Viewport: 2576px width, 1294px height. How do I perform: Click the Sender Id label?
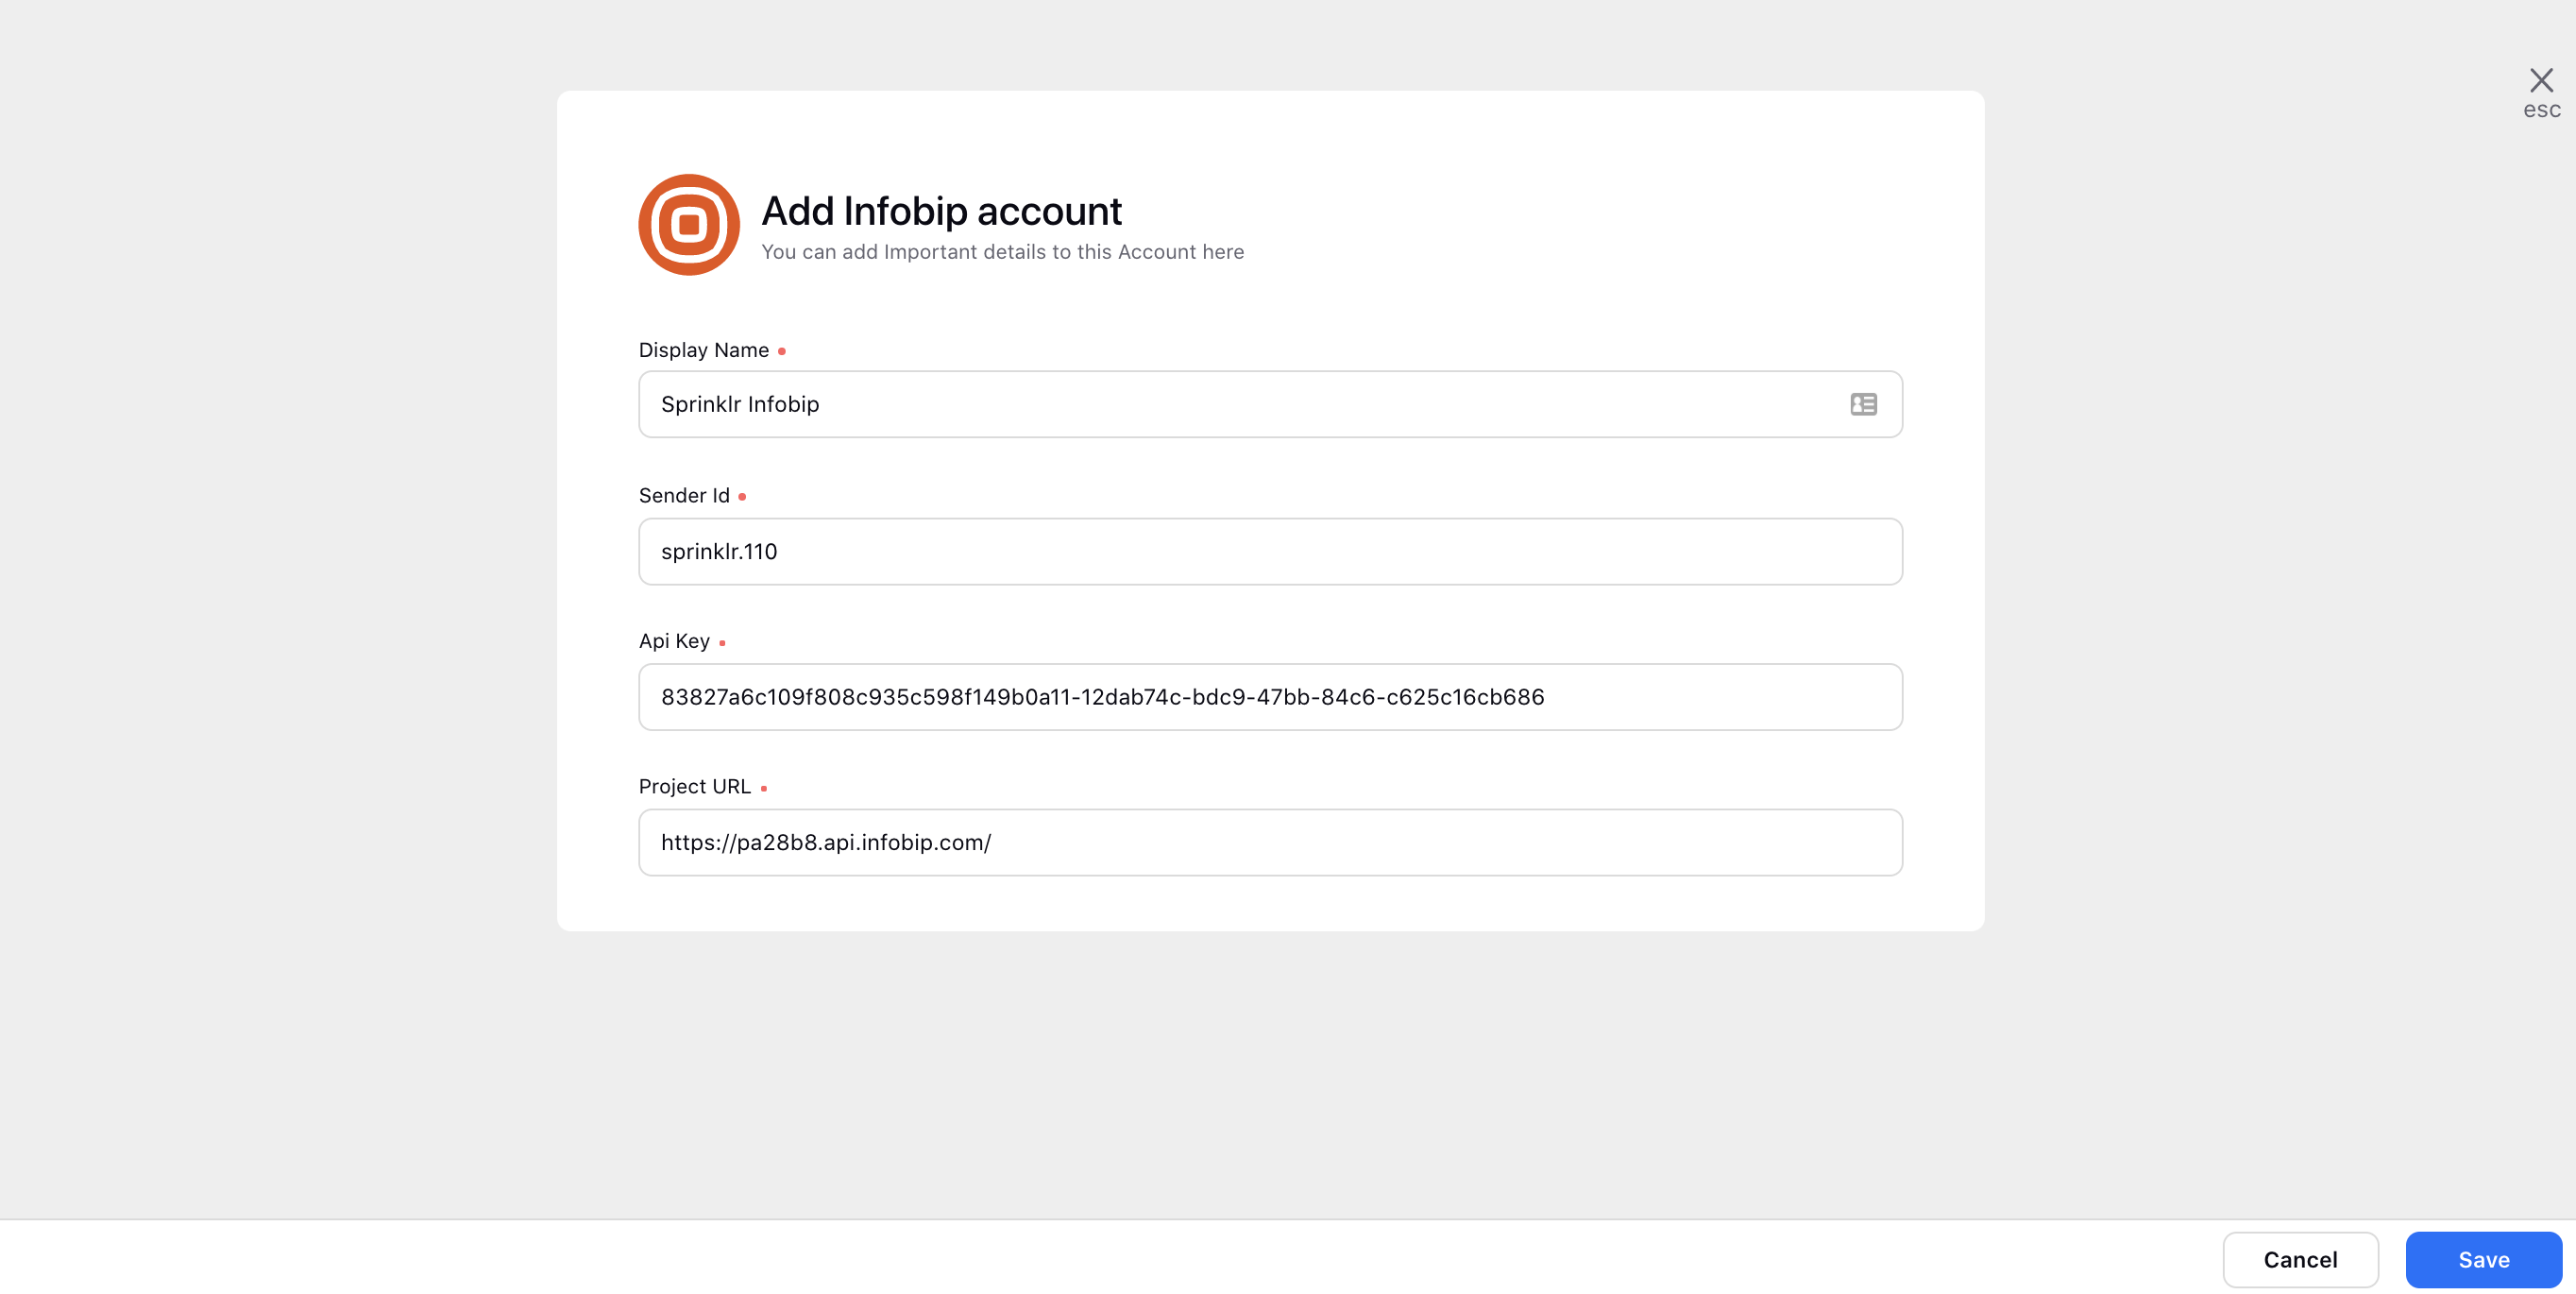684,495
